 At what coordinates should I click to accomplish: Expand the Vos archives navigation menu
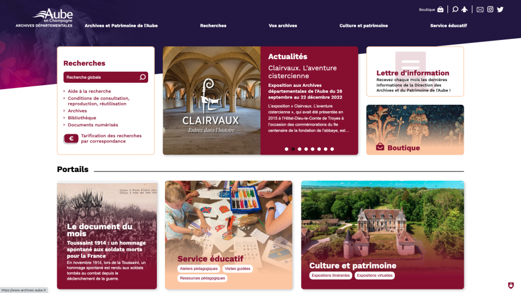click(282, 25)
